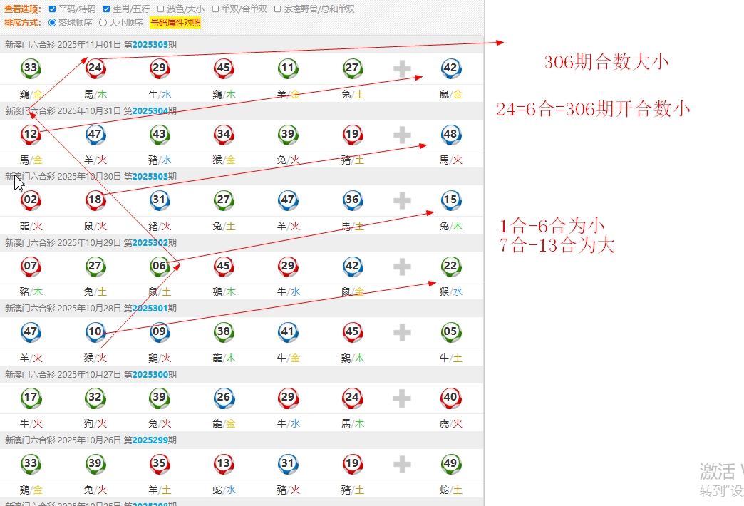Viewport: 744px width, 506px height.
Task: Click the red ball numbered 12
Action: [x=31, y=134]
